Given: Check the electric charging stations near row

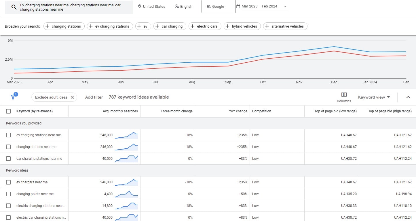Looking at the screenshot, I should tap(8, 206).
